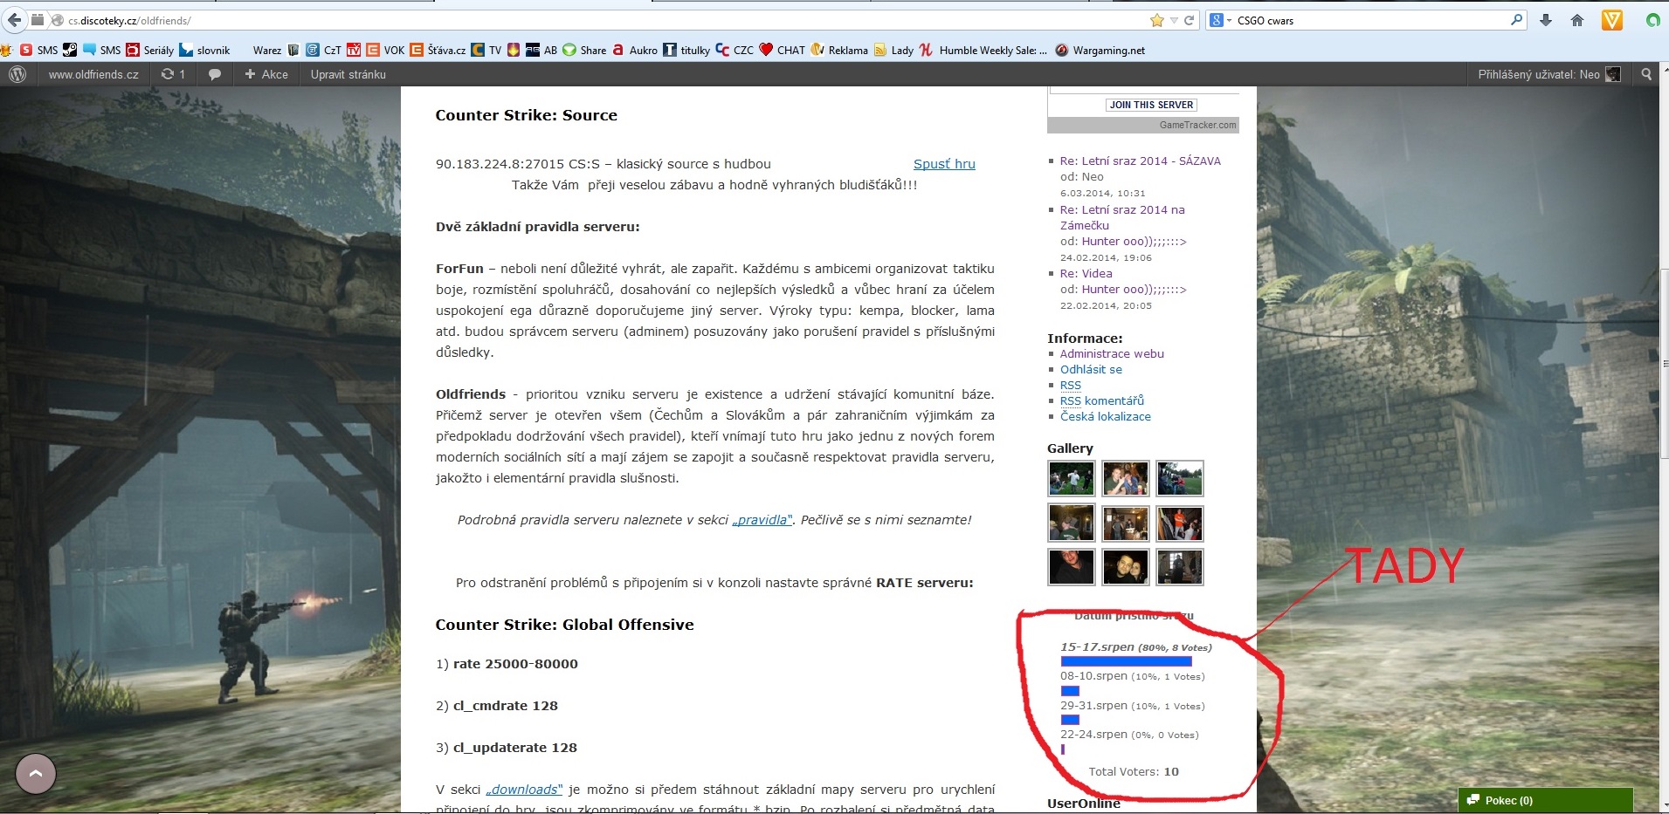Bookmark this page with the star icon
The image size is (1669, 814).
pos(1157,20)
